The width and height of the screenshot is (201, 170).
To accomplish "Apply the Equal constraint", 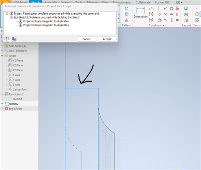I will tap(177, 20).
